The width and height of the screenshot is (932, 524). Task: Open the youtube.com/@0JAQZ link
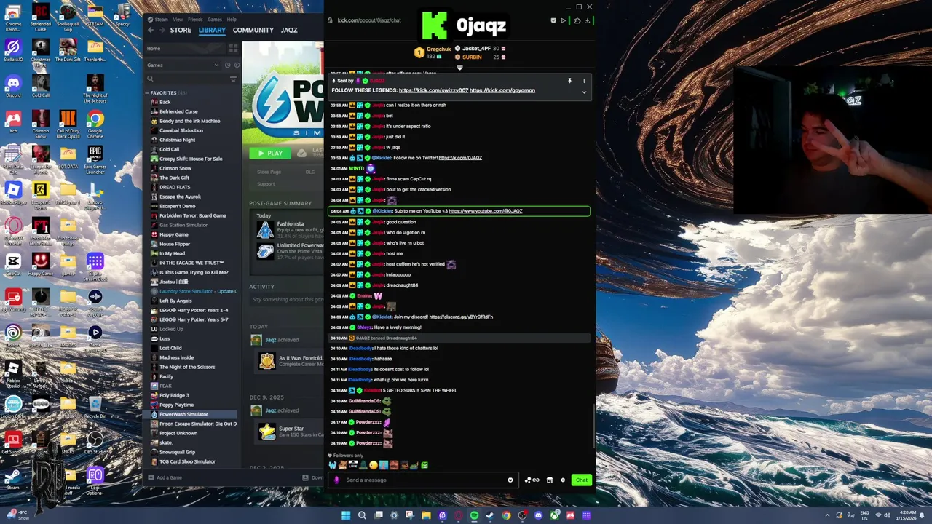(x=486, y=211)
